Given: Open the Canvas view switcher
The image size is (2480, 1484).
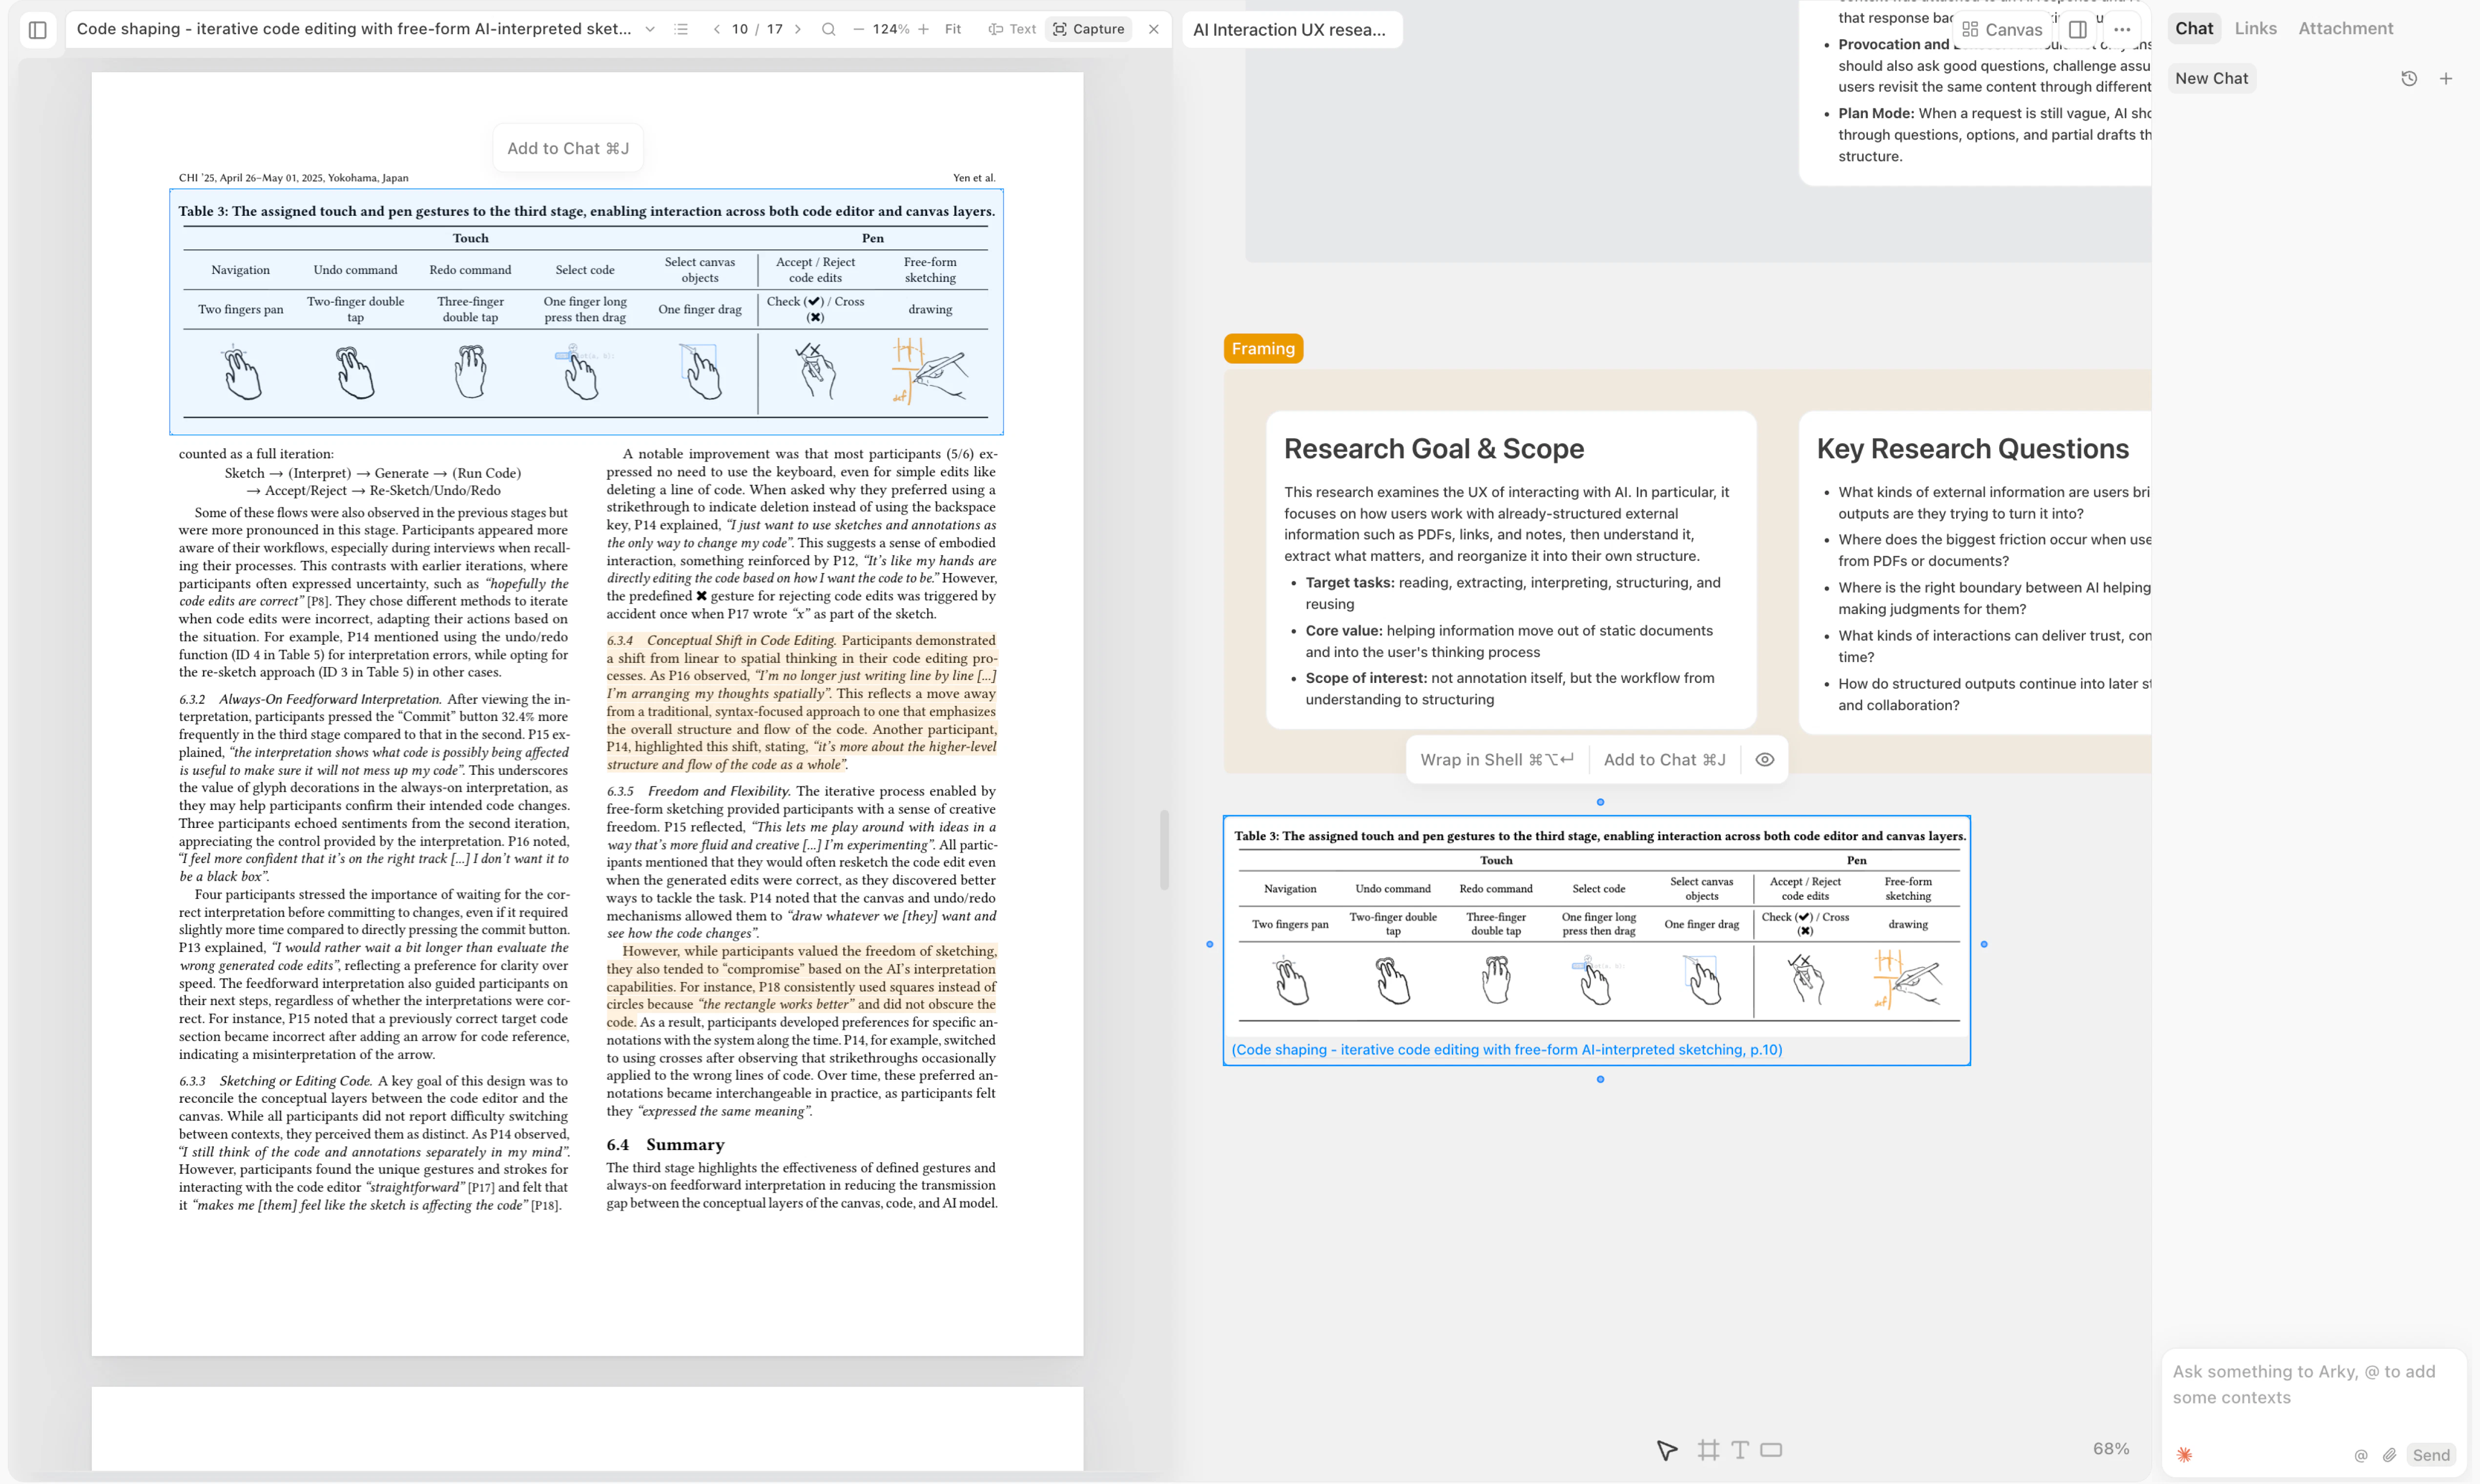Looking at the screenshot, I should click(x=2002, y=30).
